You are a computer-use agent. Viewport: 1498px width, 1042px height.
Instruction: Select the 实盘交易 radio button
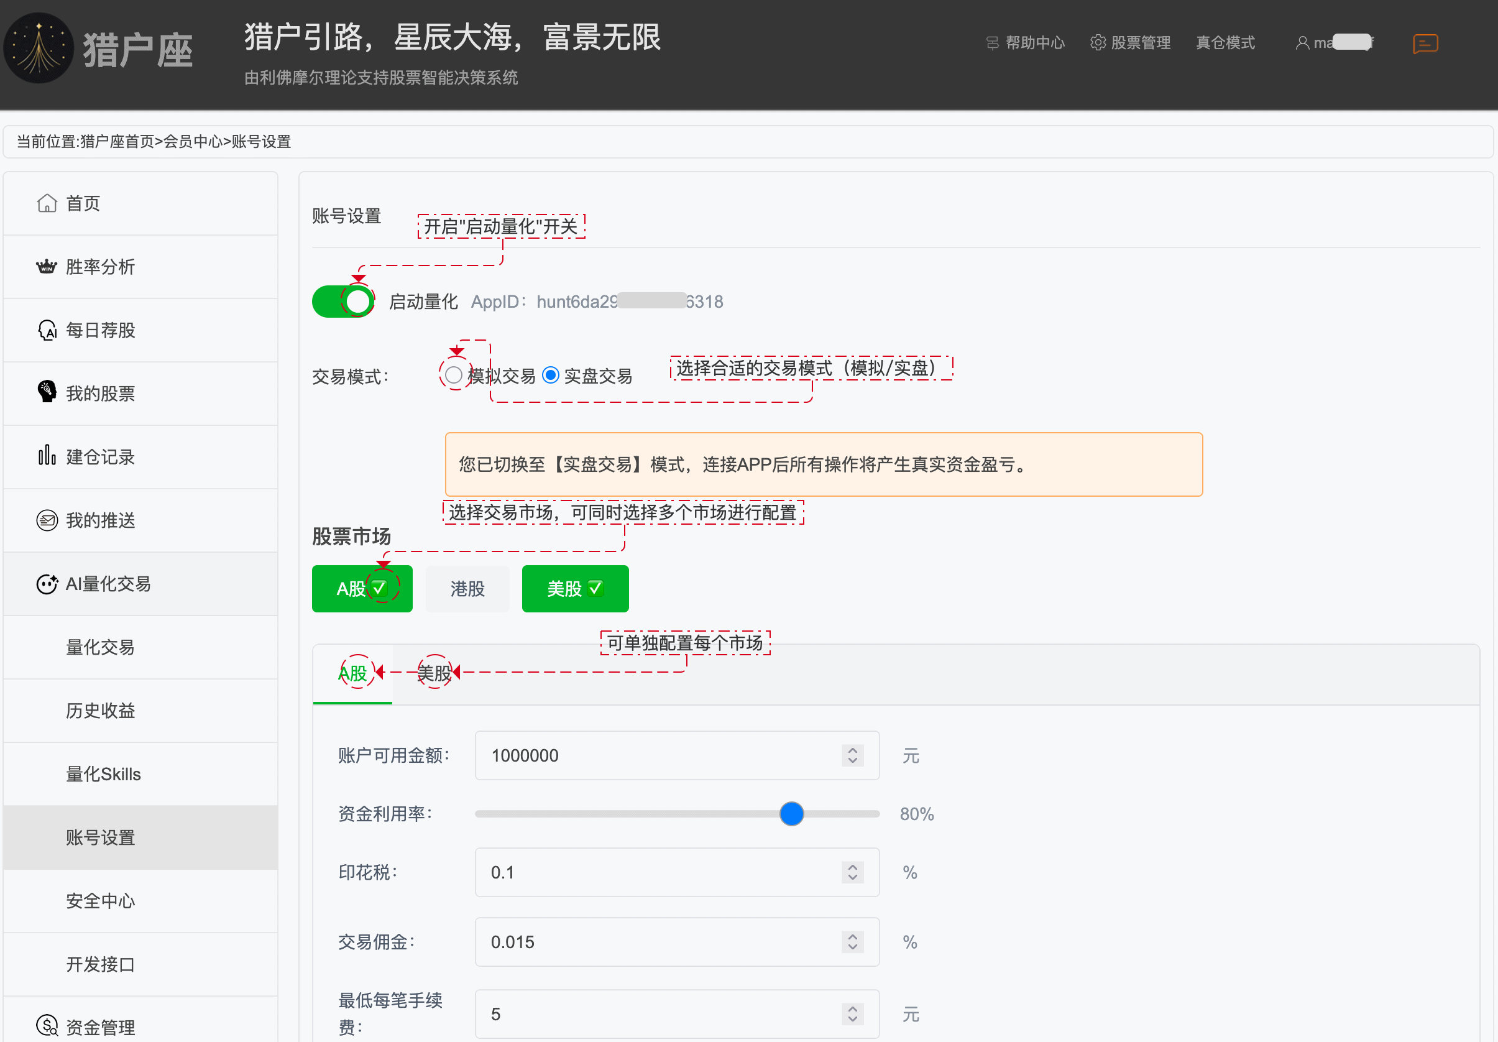pyautogui.click(x=551, y=375)
